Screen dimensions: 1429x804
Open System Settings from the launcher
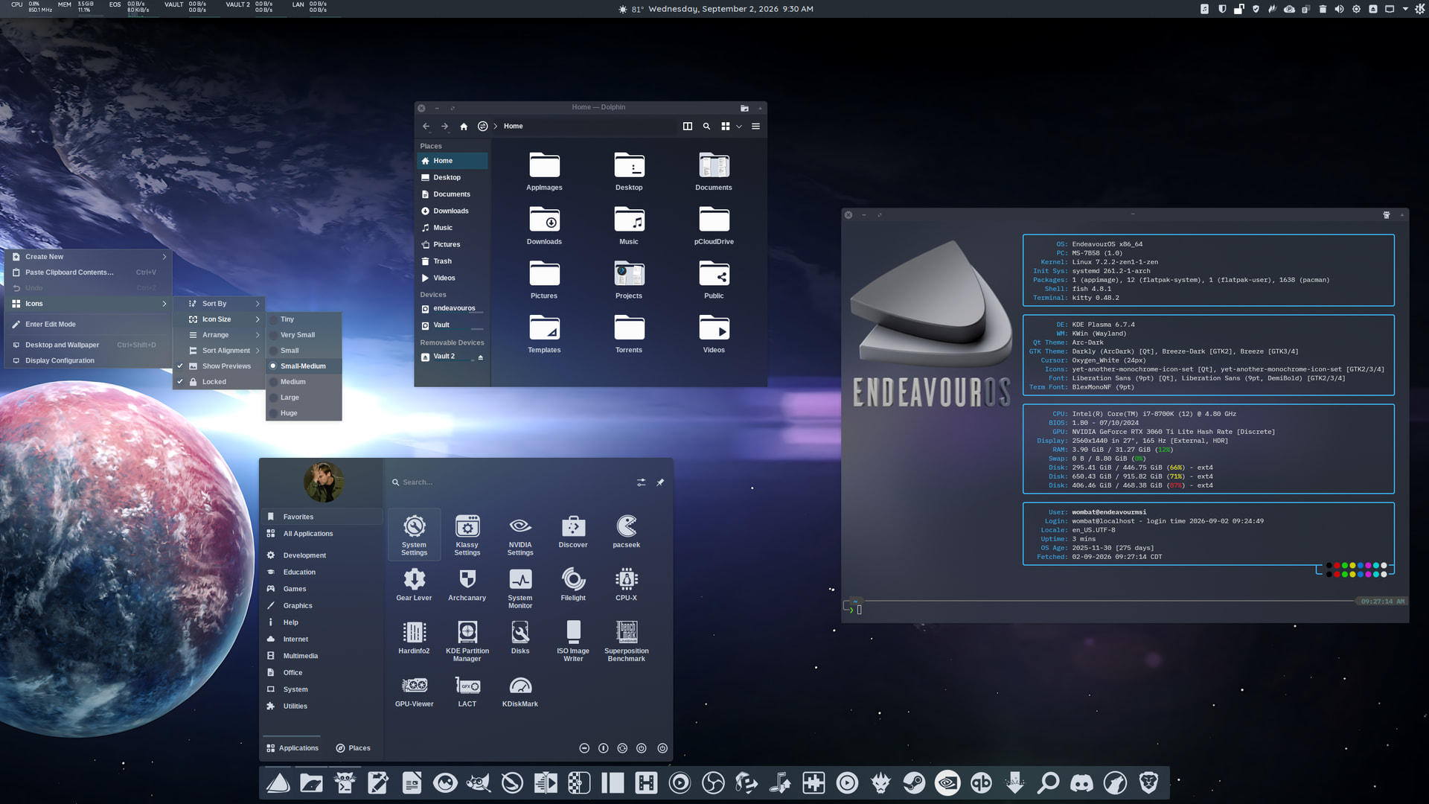(x=414, y=535)
